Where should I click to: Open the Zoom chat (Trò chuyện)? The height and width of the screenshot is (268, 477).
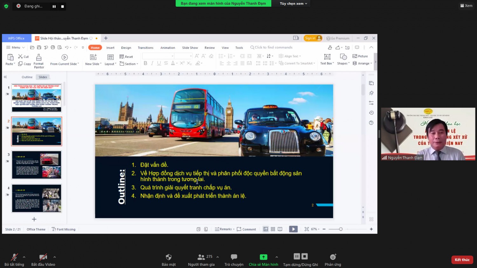click(x=234, y=257)
